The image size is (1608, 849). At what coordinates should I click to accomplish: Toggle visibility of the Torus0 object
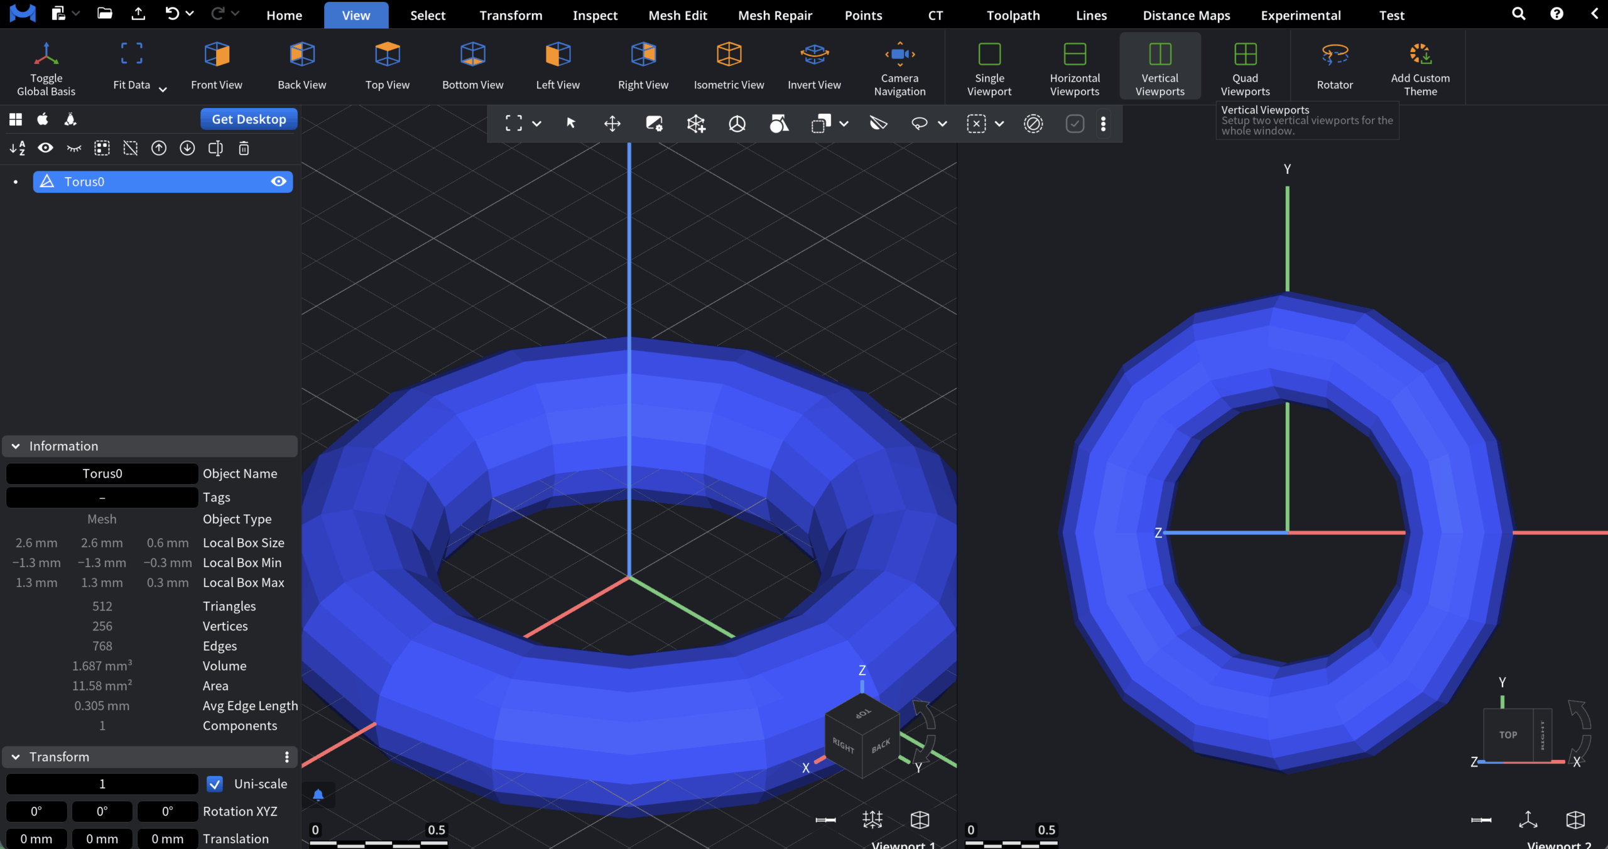click(278, 181)
